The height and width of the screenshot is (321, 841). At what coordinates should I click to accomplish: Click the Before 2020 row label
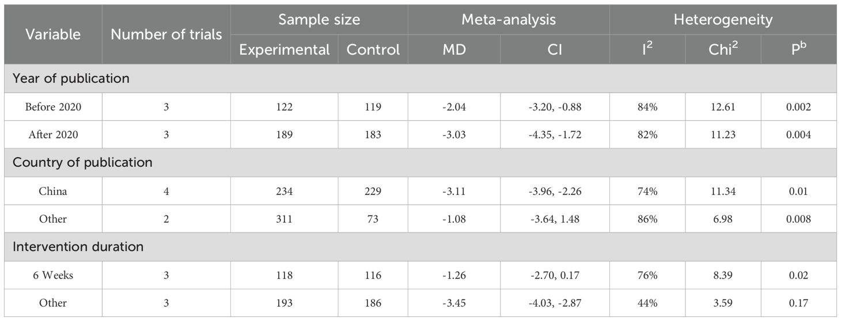(x=53, y=106)
